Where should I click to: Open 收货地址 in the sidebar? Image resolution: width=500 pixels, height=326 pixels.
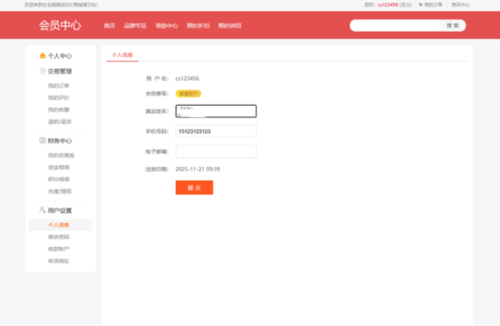[x=59, y=261]
